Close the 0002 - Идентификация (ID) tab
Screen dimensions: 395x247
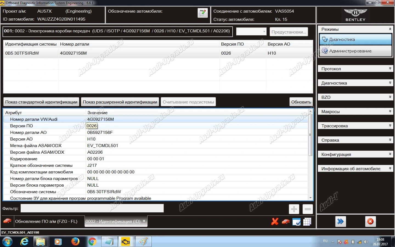[144, 221]
